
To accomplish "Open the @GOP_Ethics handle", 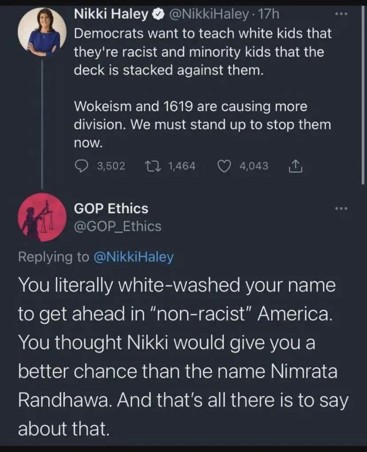I will click(117, 226).
